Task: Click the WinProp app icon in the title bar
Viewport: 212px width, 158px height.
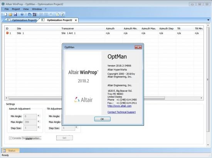Action: 3,4
